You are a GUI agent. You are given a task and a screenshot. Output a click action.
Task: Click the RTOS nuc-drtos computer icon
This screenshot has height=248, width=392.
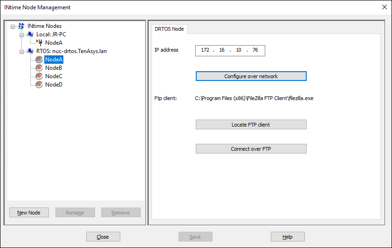point(30,51)
